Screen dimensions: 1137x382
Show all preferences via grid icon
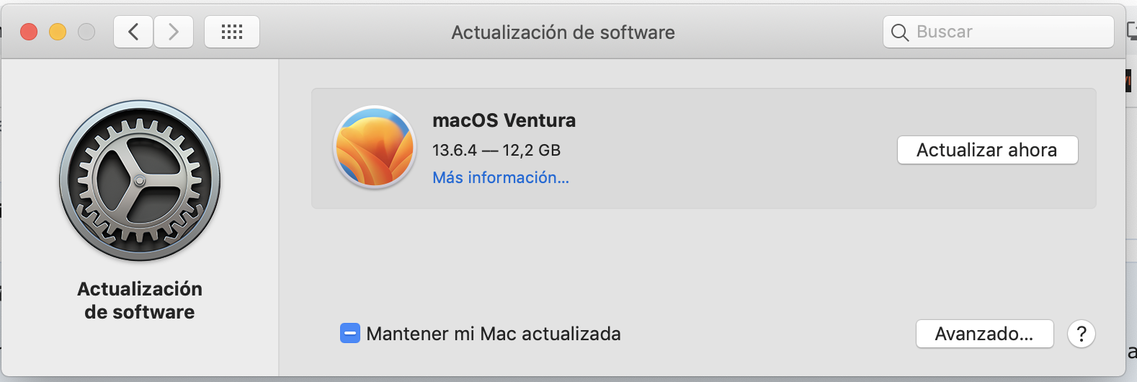pyautogui.click(x=232, y=32)
